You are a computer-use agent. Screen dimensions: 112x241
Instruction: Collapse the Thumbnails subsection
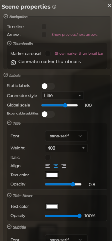9,43
